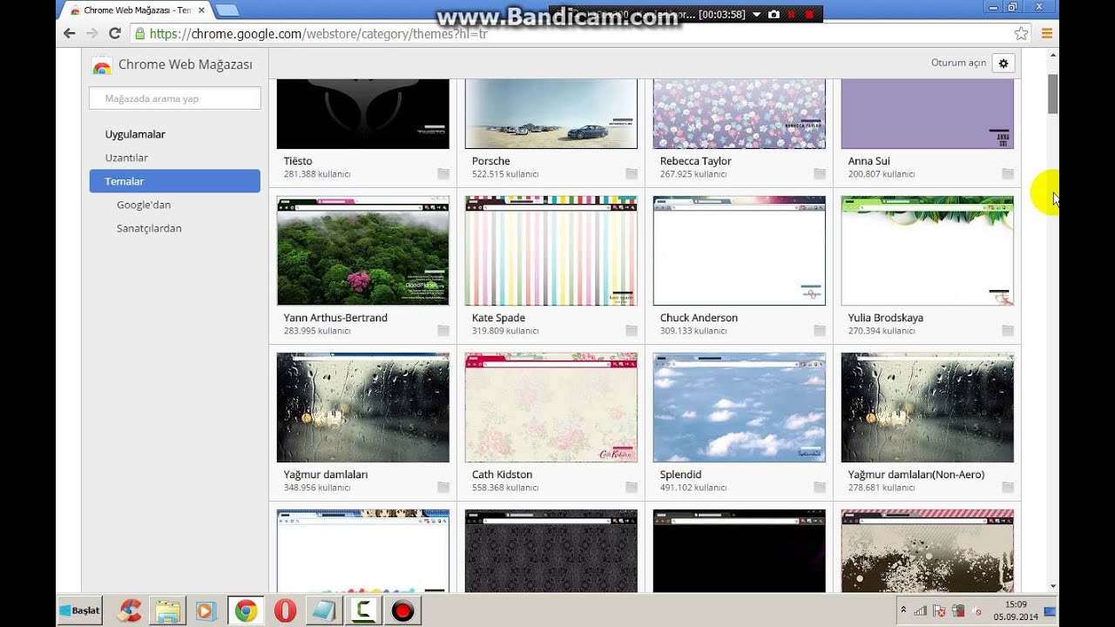The height and width of the screenshot is (627, 1115).
Task: Click the small icon on the Yulia Brodskaya card
Action: pyautogui.click(x=1008, y=331)
